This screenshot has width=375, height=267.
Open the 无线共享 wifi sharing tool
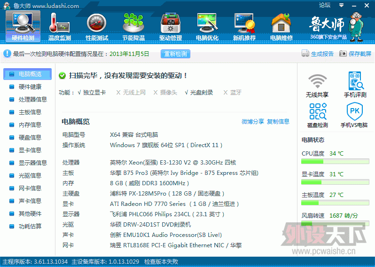coord(317,85)
